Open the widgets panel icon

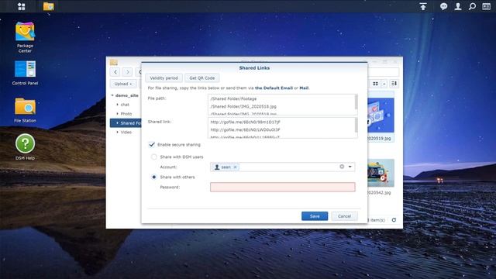(x=486, y=6)
